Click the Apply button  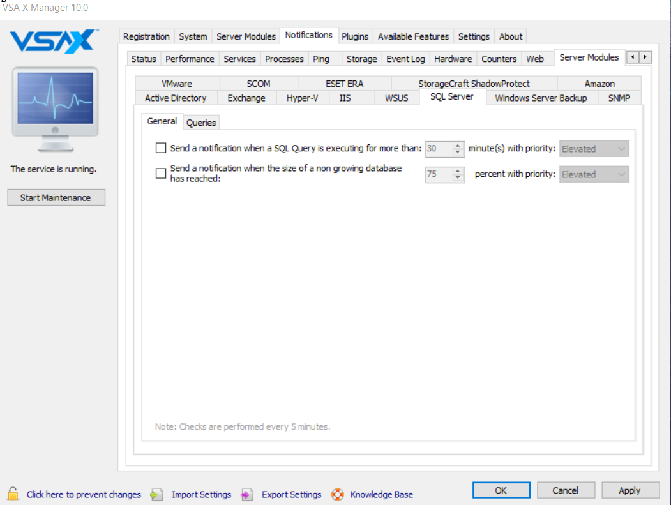630,490
